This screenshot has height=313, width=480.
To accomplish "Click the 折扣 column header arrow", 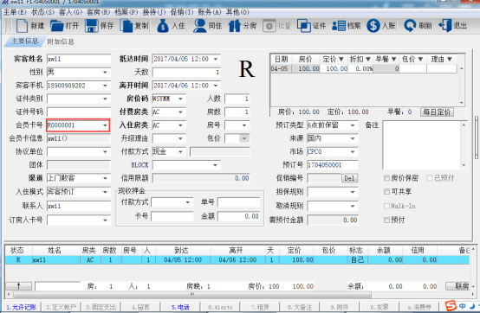I will pos(368,59).
